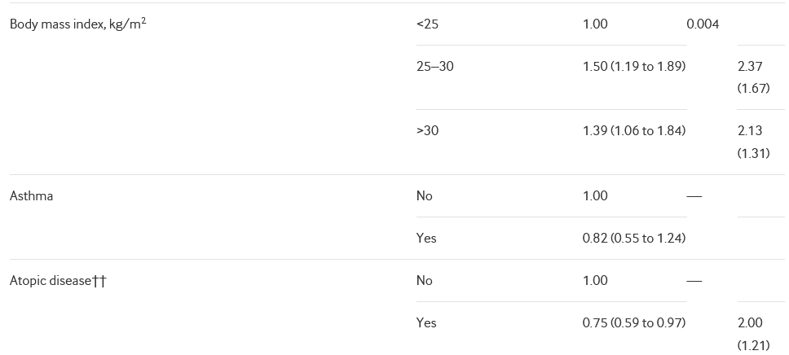Viewport: 789px width, 355px height.
Task: Click the 1.00 reference value for BMI
Action: point(595,24)
